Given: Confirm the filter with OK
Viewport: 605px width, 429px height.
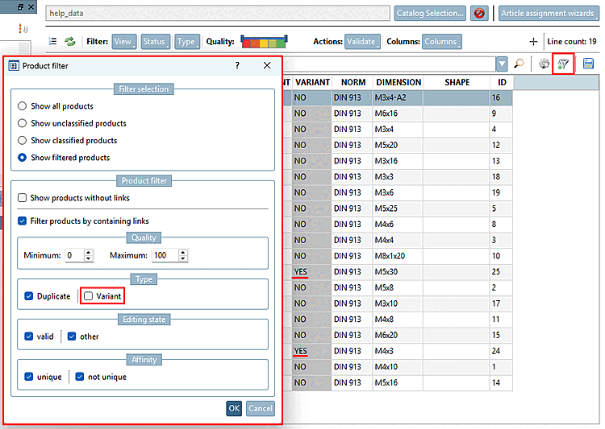Looking at the screenshot, I should point(234,408).
